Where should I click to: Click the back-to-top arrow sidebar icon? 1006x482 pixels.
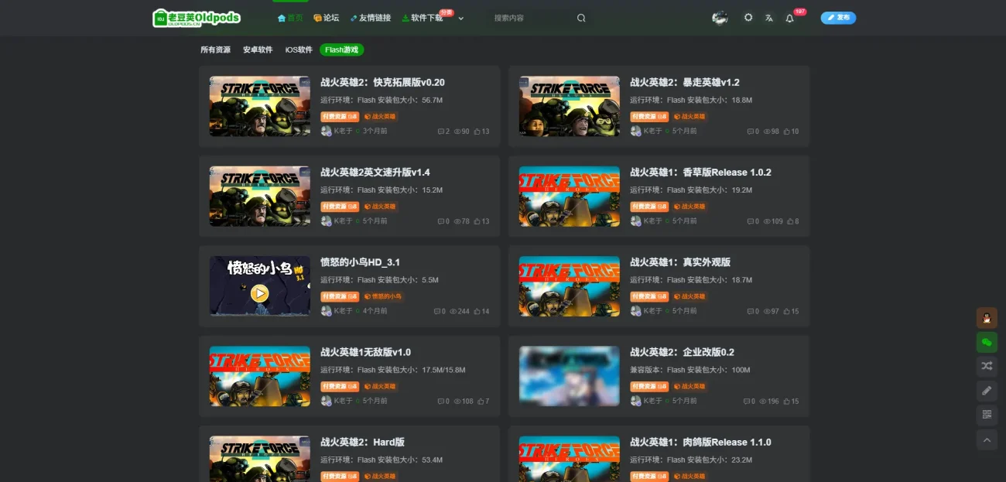coord(987,439)
